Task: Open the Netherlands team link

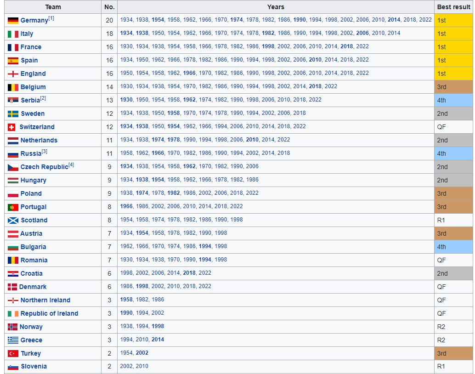Action: [x=39, y=140]
